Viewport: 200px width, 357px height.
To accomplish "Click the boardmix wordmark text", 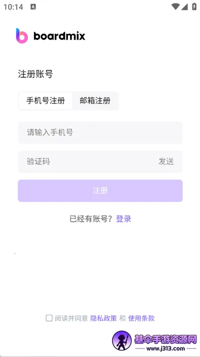I will click(59, 36).
